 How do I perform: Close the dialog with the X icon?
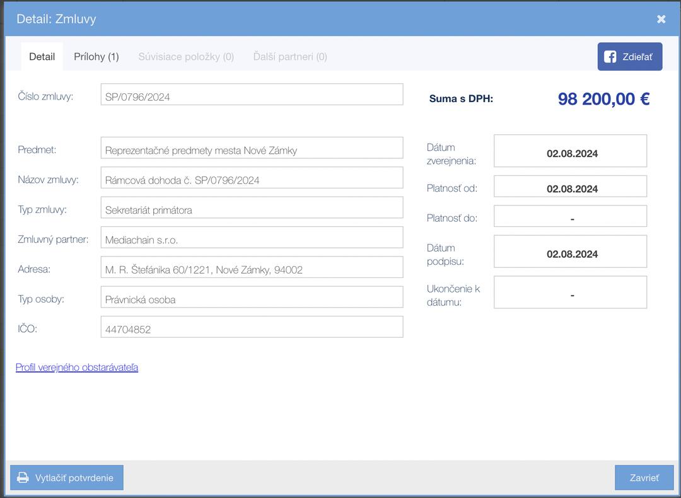tap(661, 19)
